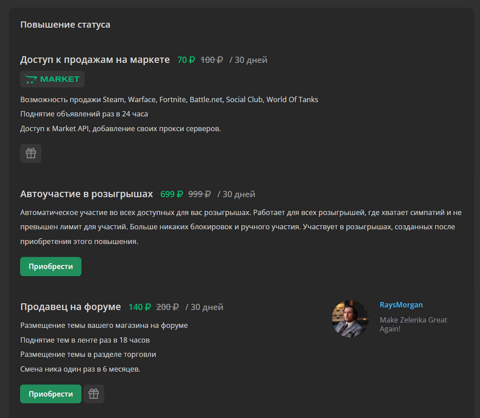Open the RaysMorgan username link
The image size is (480, 418).
[x=401, y=305]
